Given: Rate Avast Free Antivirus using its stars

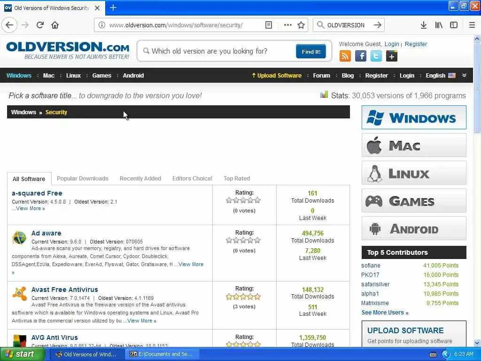Looking at the screenshot, I should (243, 297).
